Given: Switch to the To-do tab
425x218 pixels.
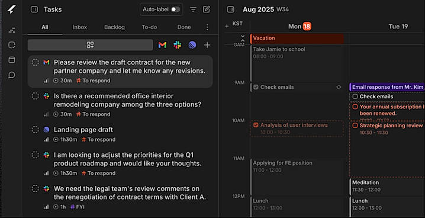Looking at the screenshot, I should click(x=149, y=27).
